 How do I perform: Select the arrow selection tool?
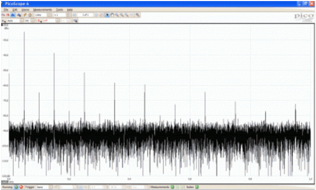point(107,15)
